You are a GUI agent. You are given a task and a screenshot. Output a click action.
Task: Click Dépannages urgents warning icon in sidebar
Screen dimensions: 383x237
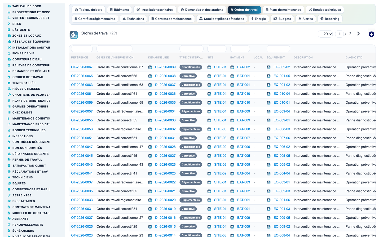[9, 154]
